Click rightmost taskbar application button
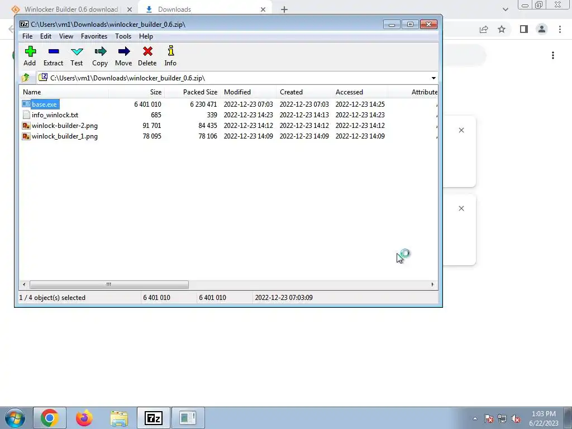572x429 pixels. coord(188,418)
